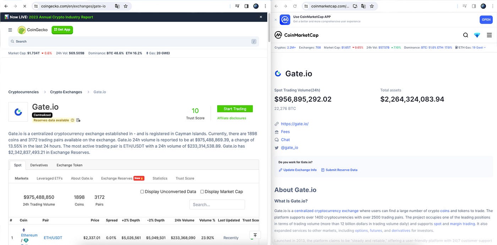Close the Use CoinMarketCap APP banner

tap(276, 20)
